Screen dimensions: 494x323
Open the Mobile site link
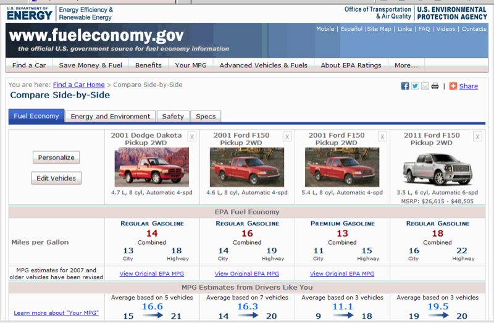click(x=325, y=28)
